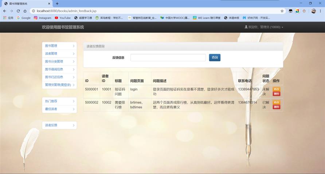Image resolution: width=325 pixels, height=174 pixels.
Task: Select 读者反馈 in the sidebar
Action: click(59, 125)
